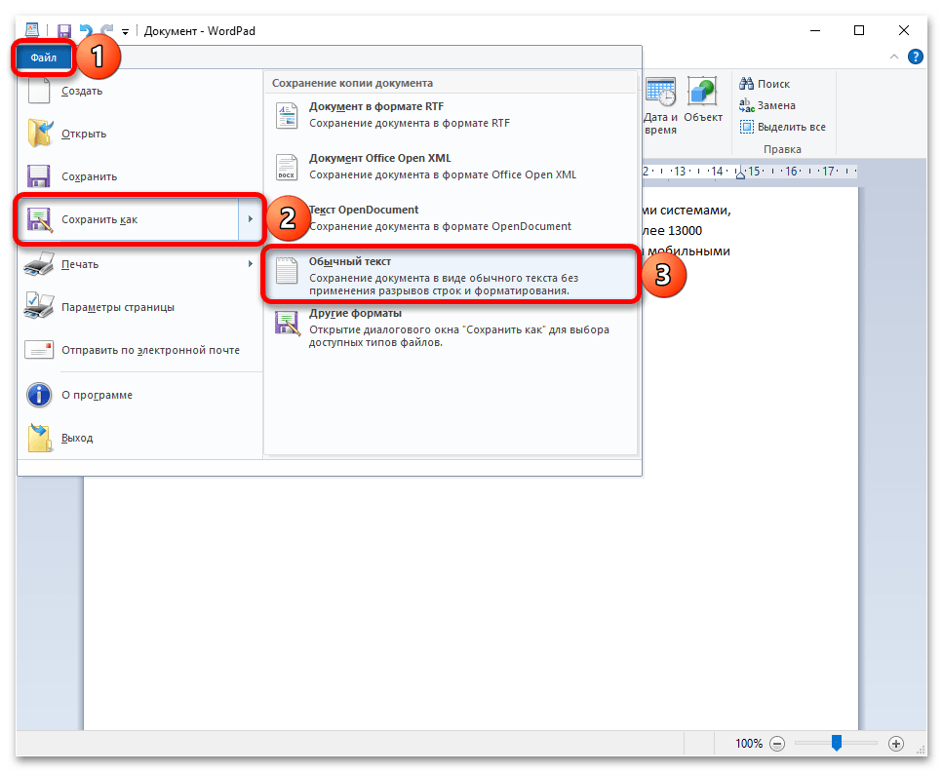
Task: Choose Сохранить menu entry
Action: tap(140, 176)
